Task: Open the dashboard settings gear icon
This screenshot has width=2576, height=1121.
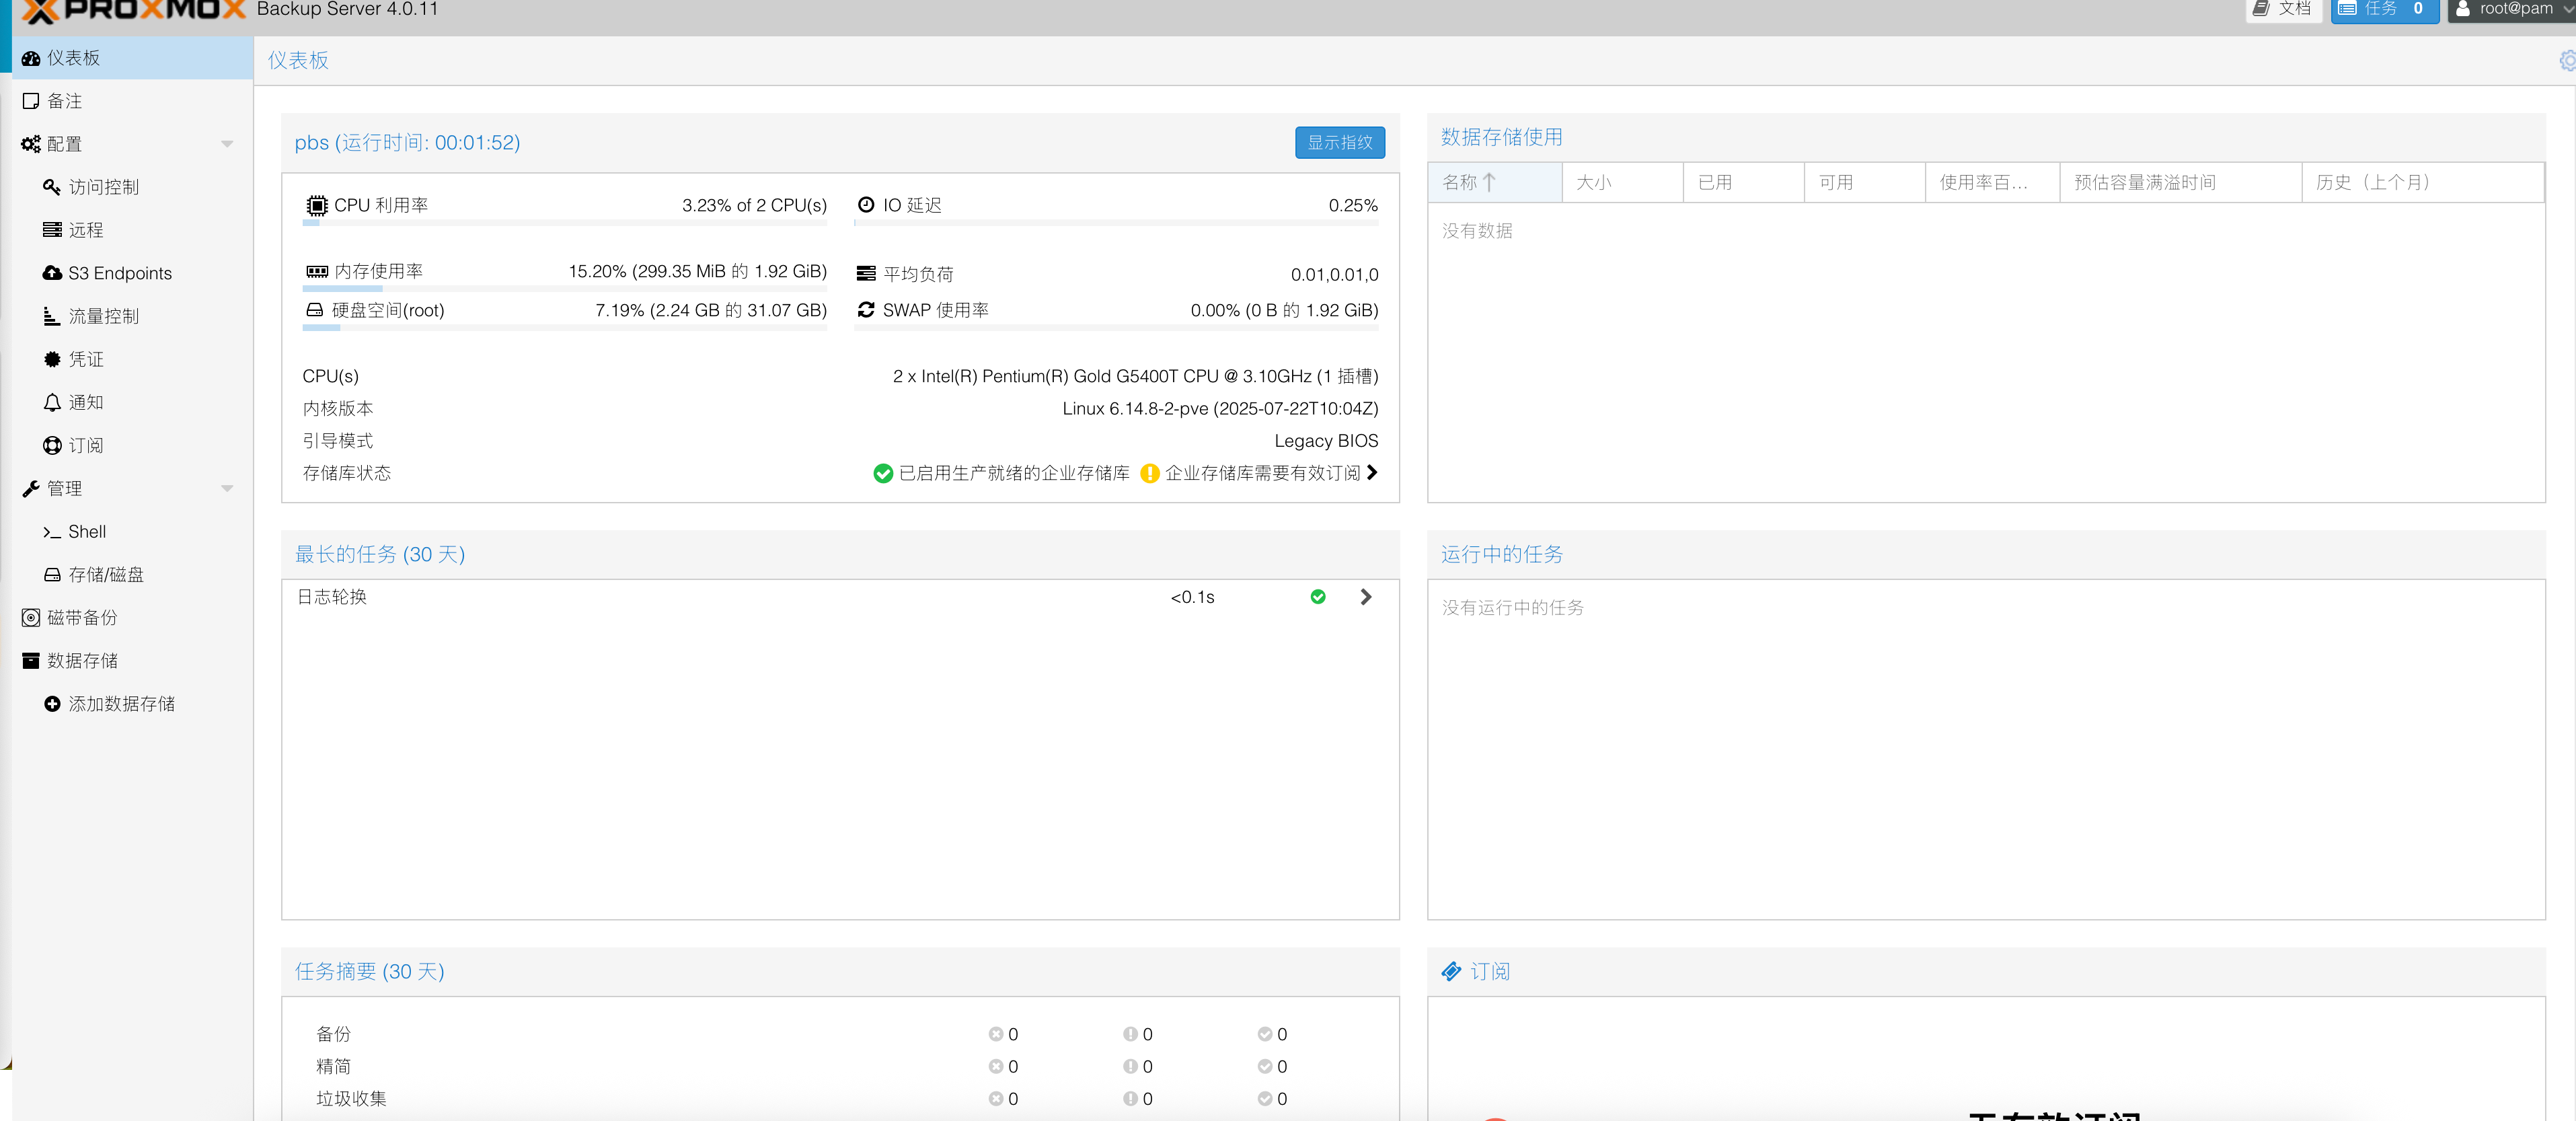Action: coord(2566,61)
